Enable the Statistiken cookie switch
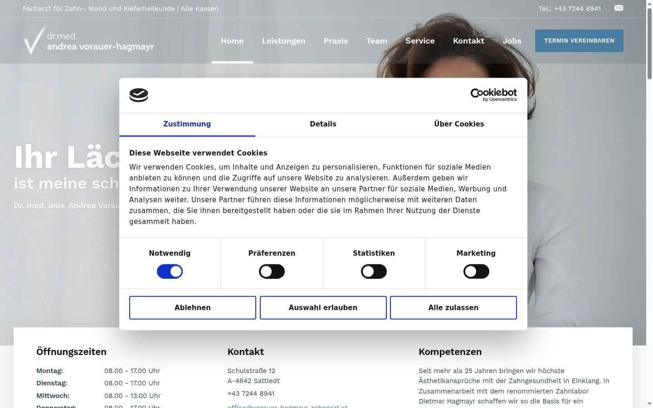The width and height of the screenshot is (653, 408). [374, 272]
